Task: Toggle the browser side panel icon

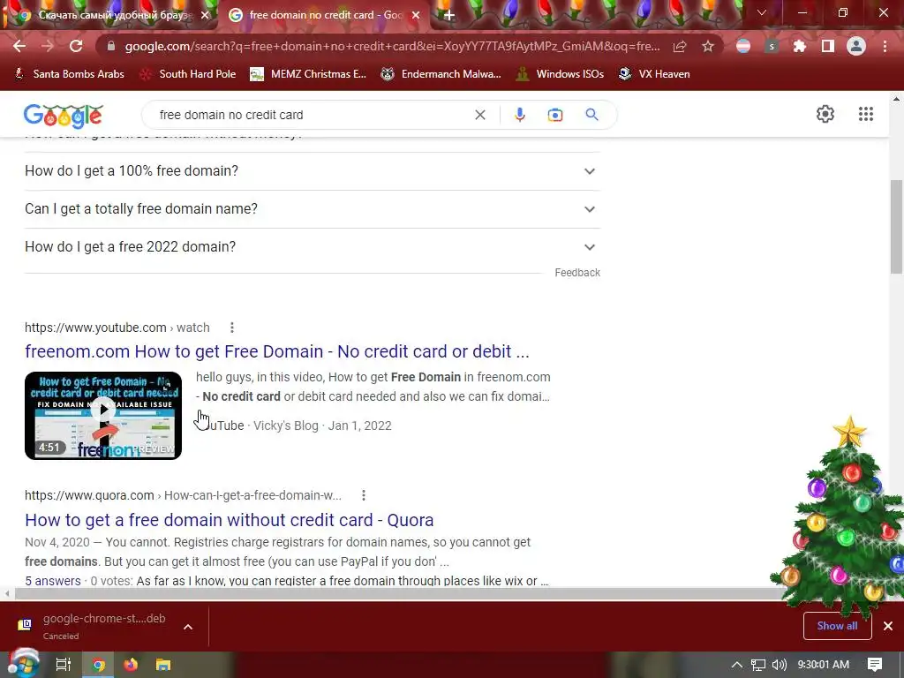Action: click(x=828, y=46)
